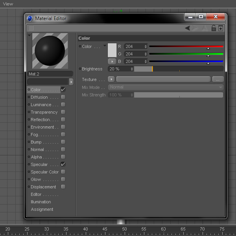
Task: Adjust the blue channel slider
Action: 186,62
